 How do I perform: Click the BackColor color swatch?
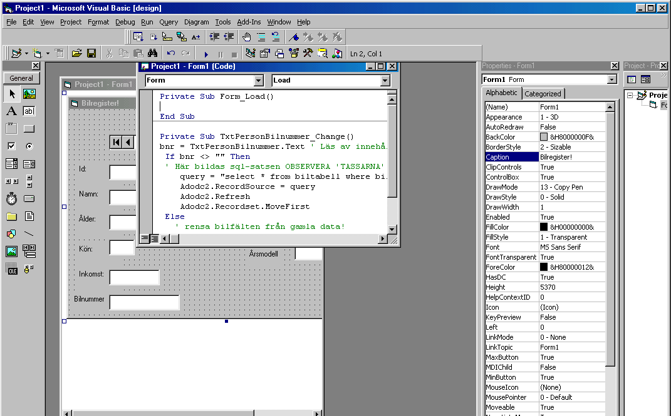[544, 136]
